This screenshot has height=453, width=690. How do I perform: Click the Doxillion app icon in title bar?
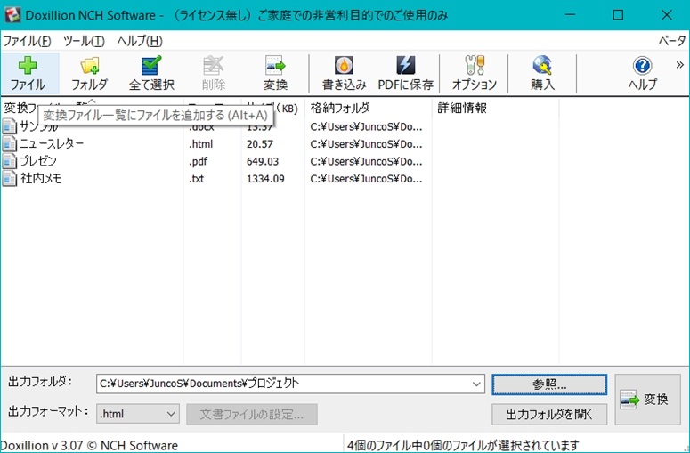[x=12, y=15]
